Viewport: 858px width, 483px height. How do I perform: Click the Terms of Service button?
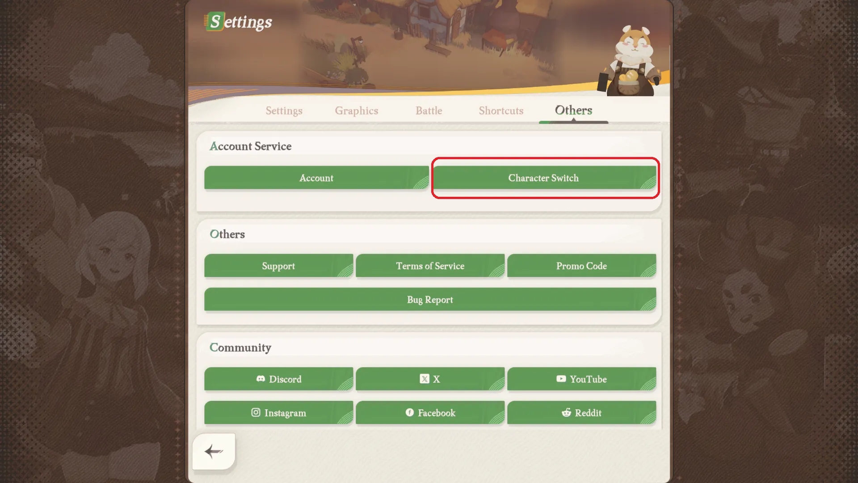click(430, 266)
